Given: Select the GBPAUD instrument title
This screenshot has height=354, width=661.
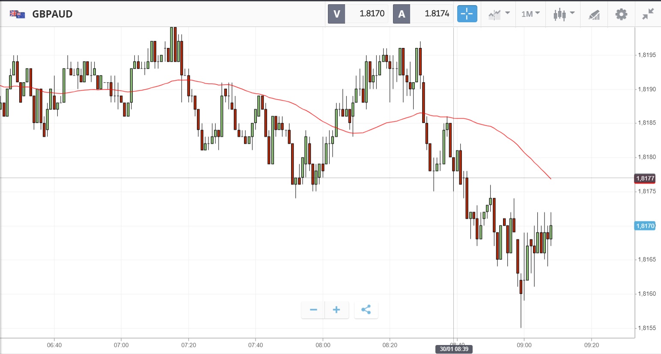Looking at the screenshot, I should click(53, 14).
